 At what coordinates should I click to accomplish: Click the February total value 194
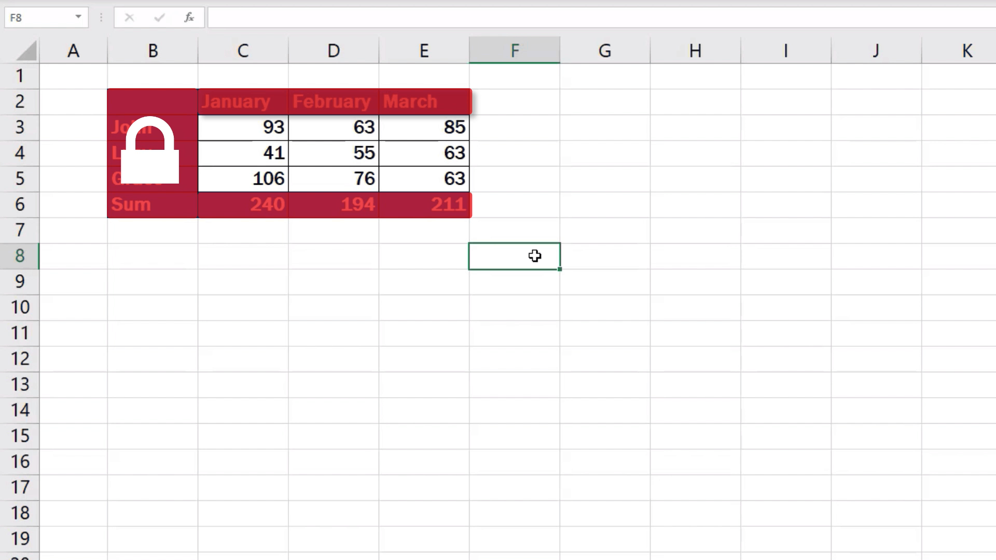click(x=334, y=204)
